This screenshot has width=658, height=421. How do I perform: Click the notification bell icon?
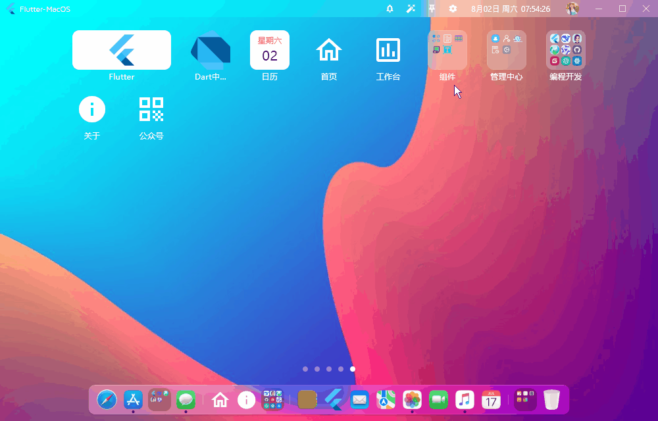coord(390,9)
